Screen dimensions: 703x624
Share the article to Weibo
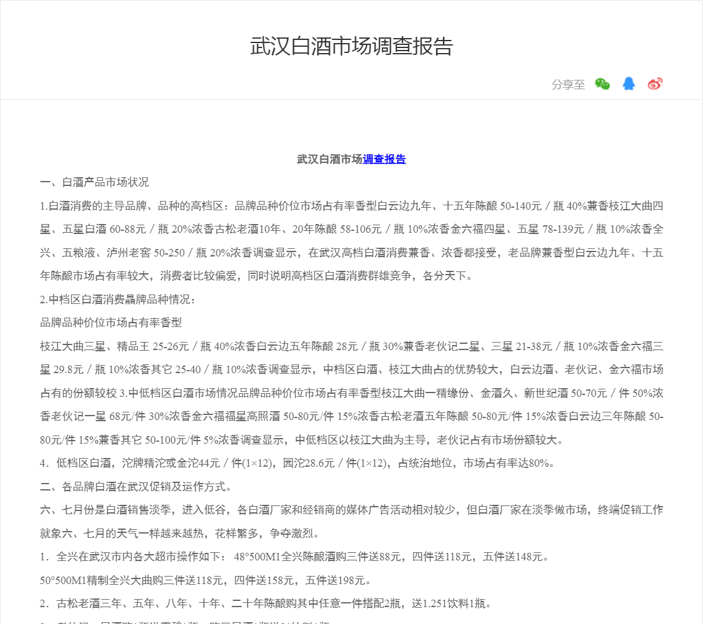pyautogui.click(x=655, y=84)
